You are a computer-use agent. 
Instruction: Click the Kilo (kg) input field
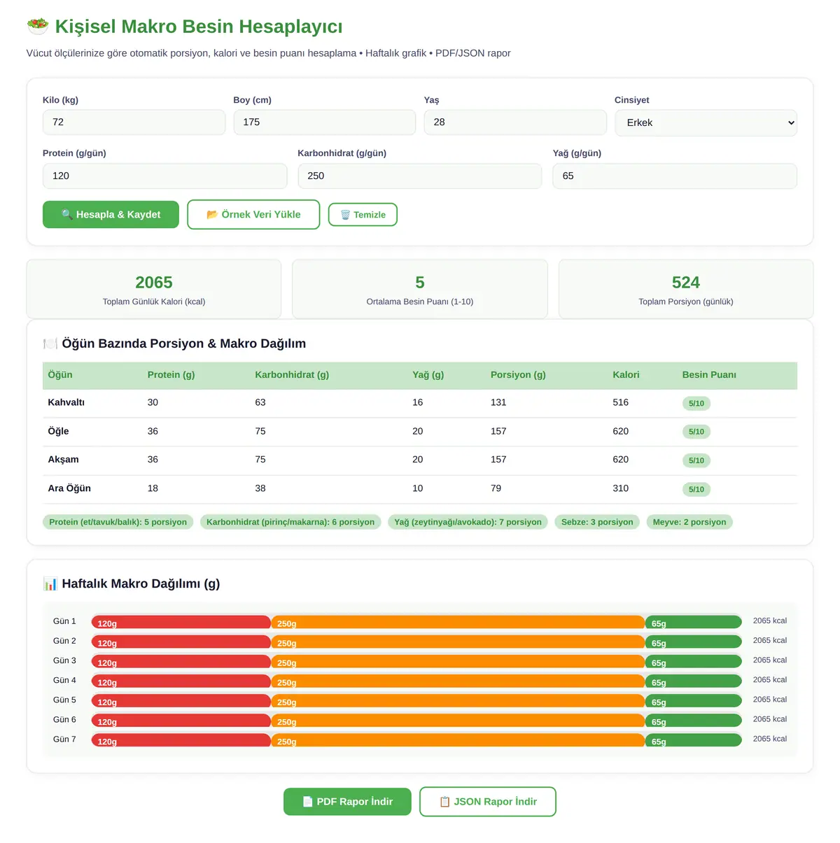click(x=134, y=122)
